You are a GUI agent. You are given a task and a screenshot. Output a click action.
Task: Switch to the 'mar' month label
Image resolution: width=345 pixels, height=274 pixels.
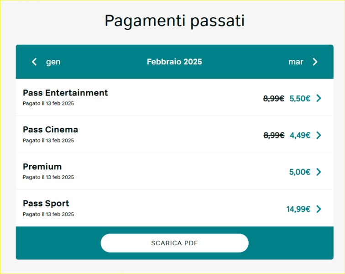click(296, 62)
